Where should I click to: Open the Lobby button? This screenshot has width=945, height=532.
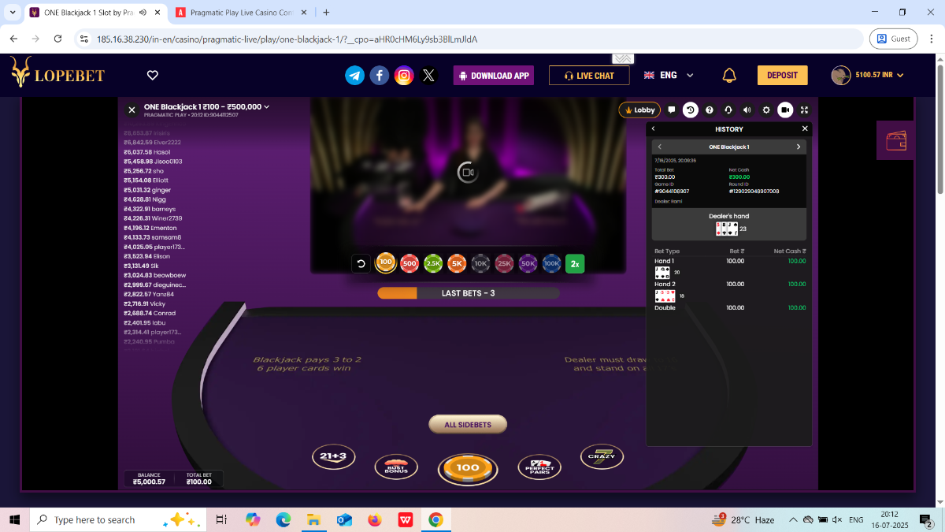(639, 110)
